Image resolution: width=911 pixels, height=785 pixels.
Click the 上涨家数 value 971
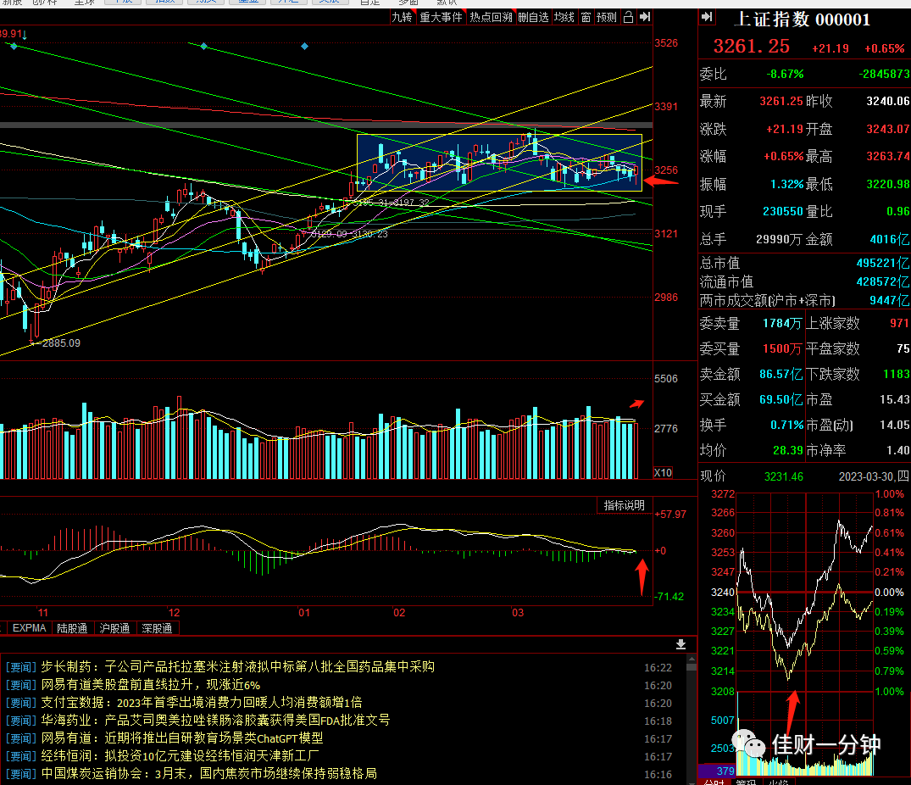pyautogui.click(x=899, y=323)
